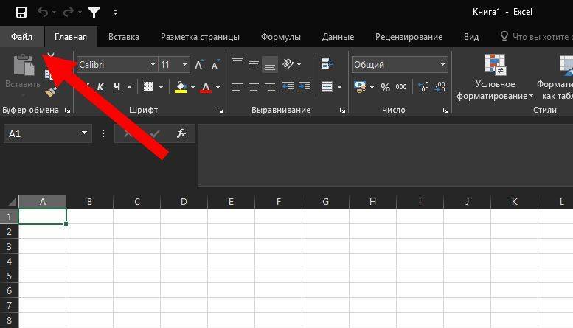This screenshot has height=328, width=573.
Task: Click the Percent Style icon
Action: [385, 87]
